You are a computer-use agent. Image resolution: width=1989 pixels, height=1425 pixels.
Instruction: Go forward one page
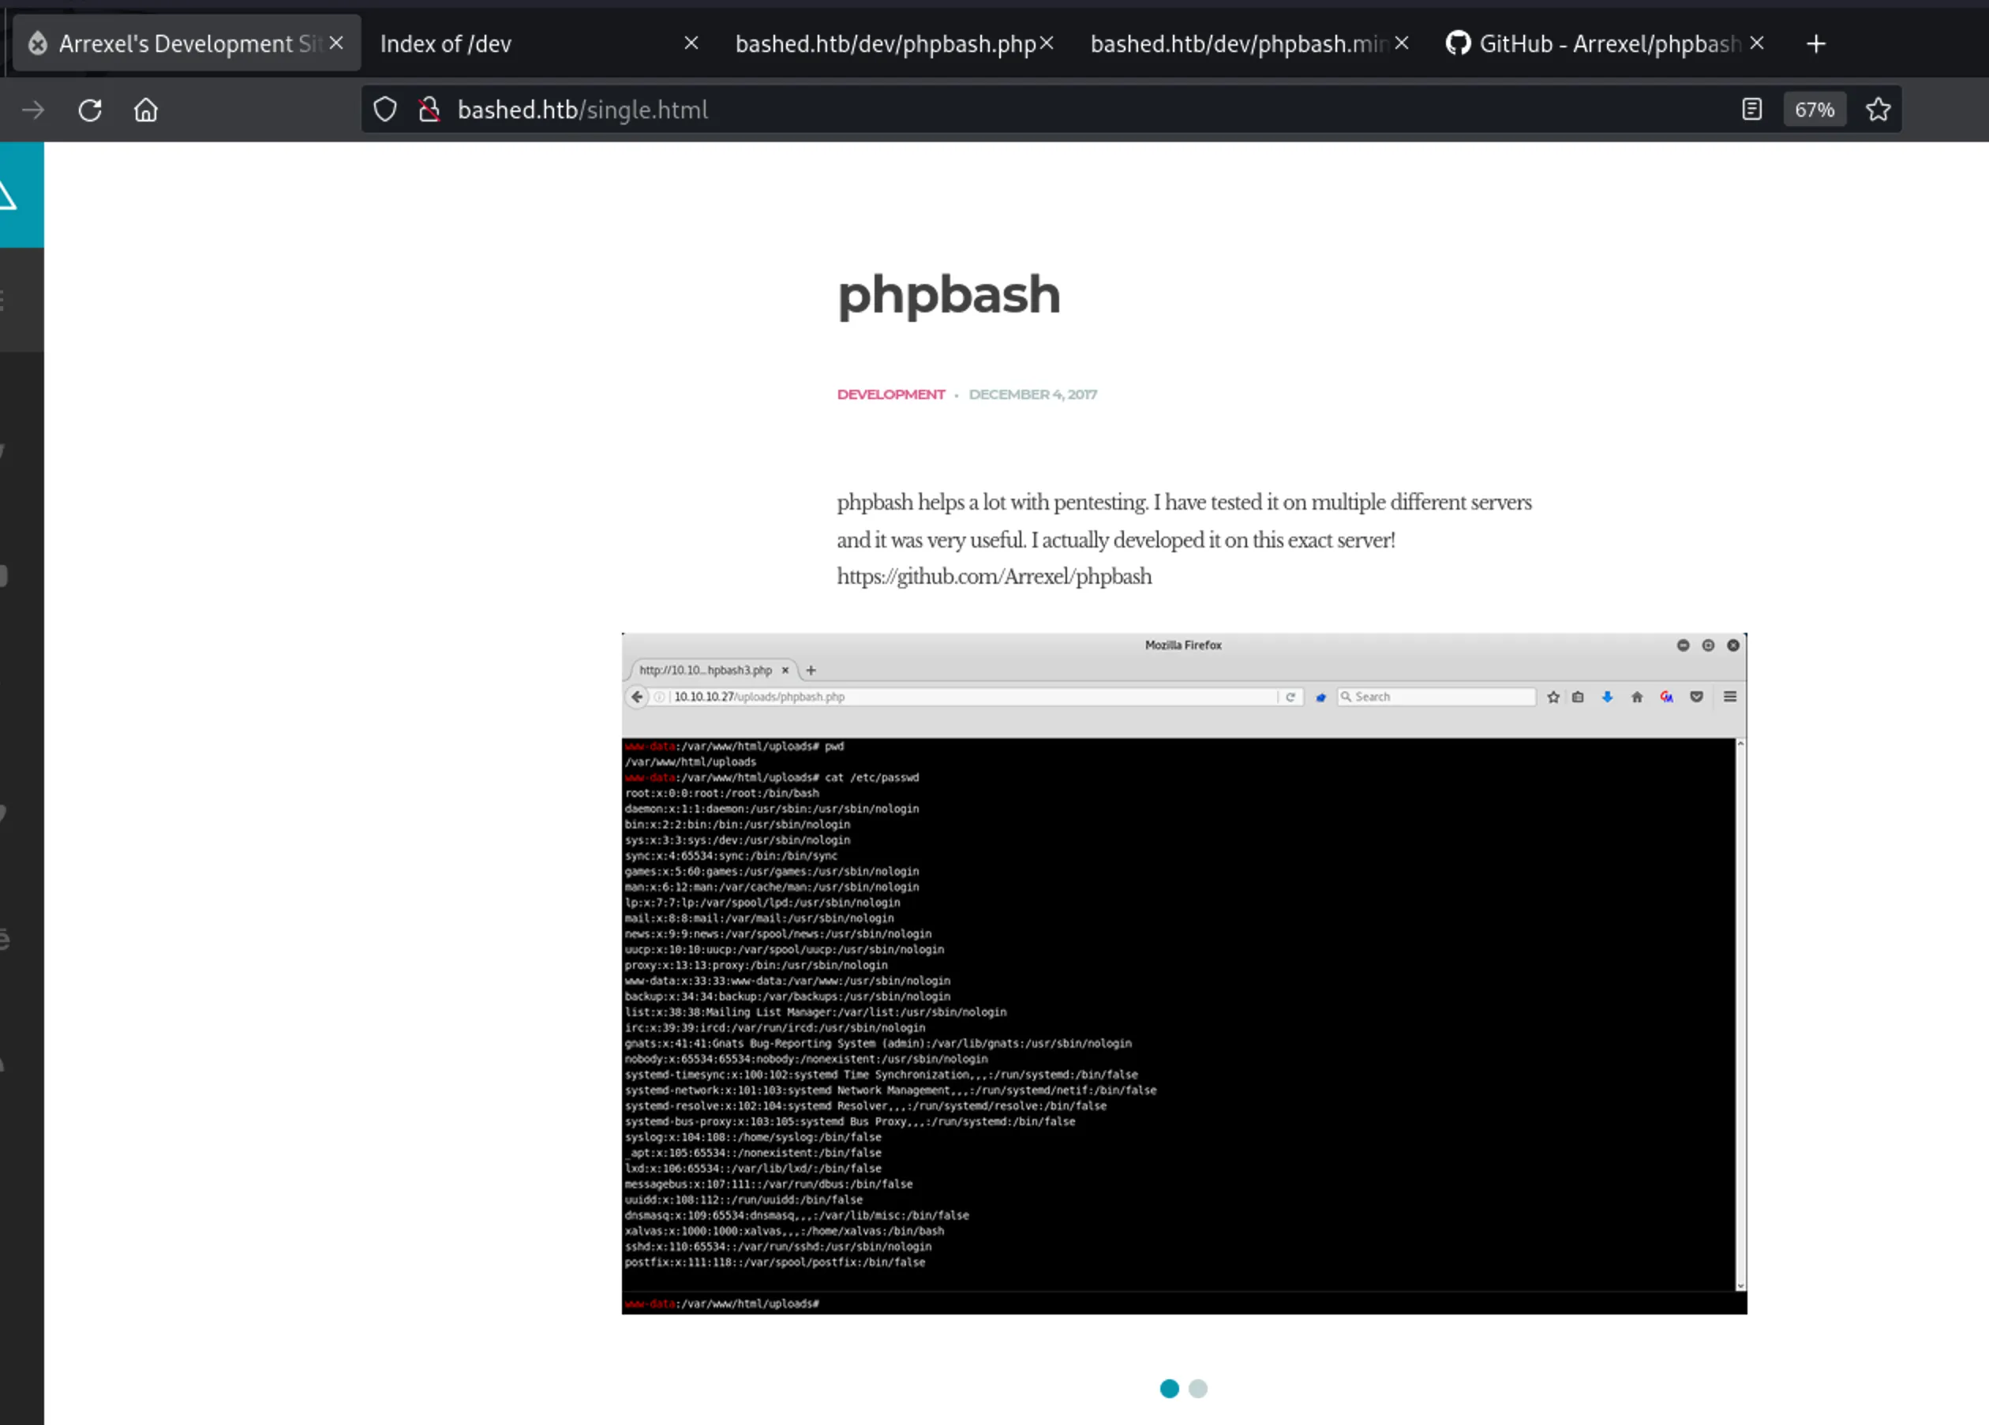click(x=33, y=110)
